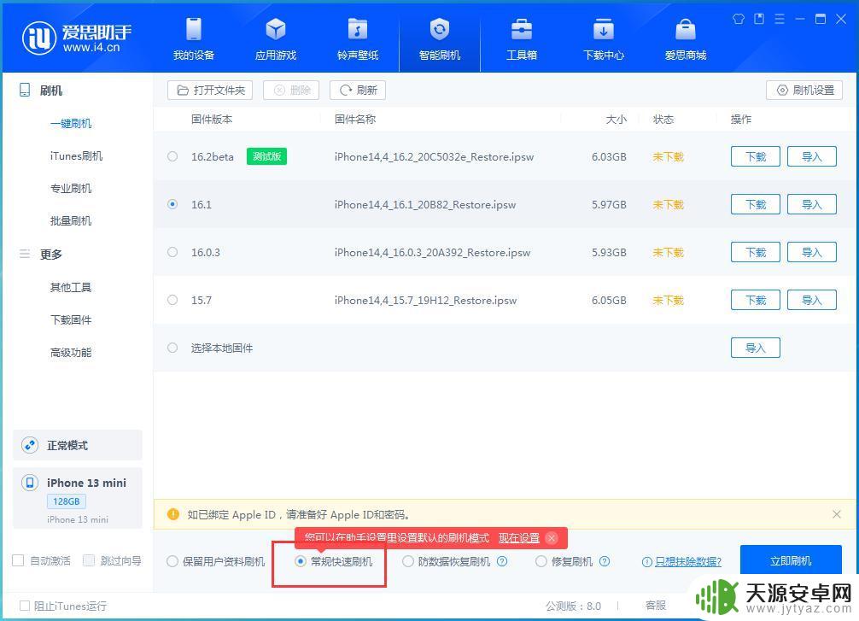This screenshot has height=621, width=859.
Task: Click the i4 爱思助手 logo
Action: (77, 38)
